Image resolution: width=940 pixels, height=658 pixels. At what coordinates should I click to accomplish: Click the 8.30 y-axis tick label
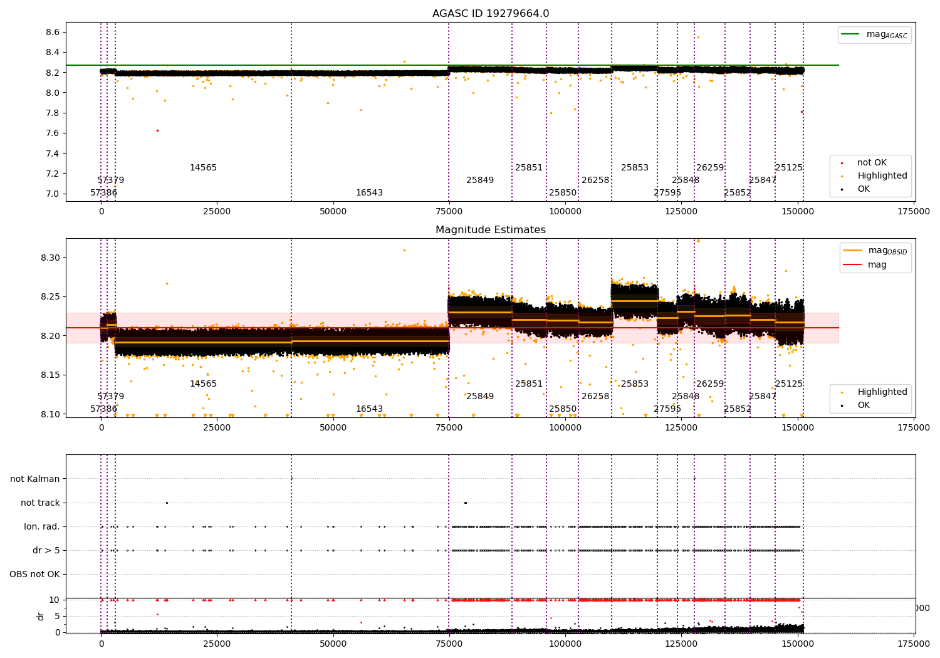pyautogui.click(x=50, y=258)
